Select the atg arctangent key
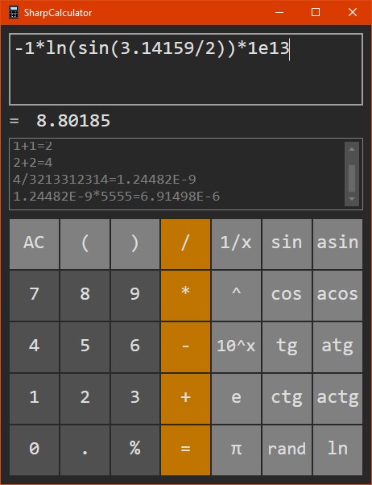This screenshot has width=372, height=485. (x=337, y=347)
